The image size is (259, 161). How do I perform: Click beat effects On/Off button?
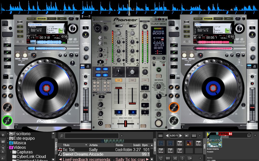[159, 123]
